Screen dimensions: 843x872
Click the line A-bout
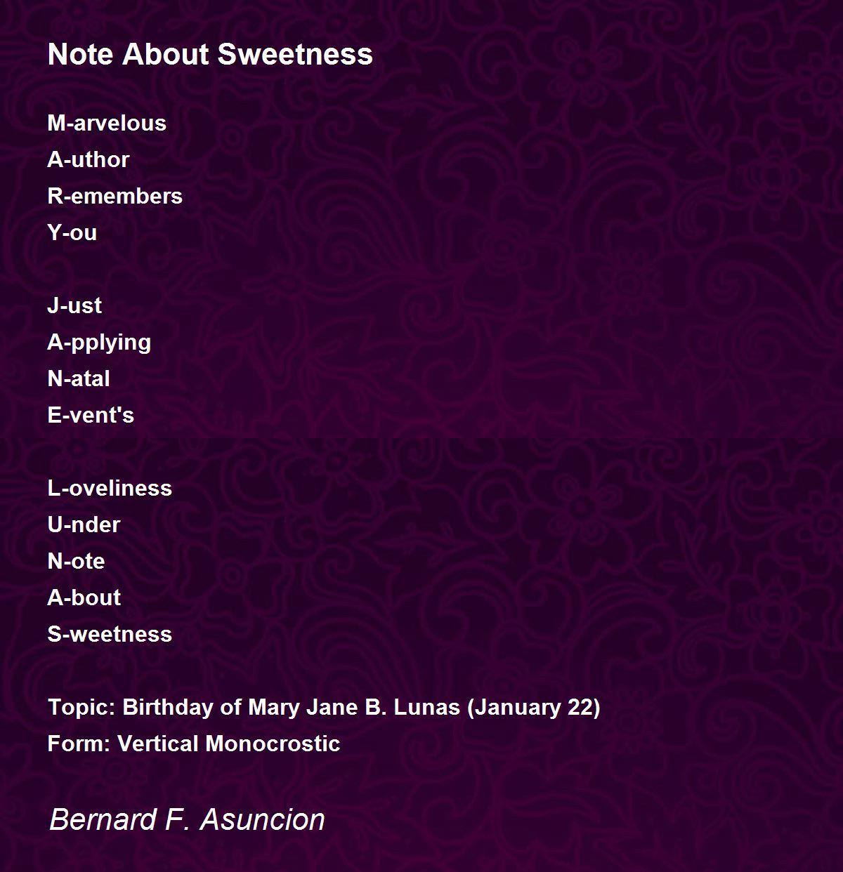point(84,597)
